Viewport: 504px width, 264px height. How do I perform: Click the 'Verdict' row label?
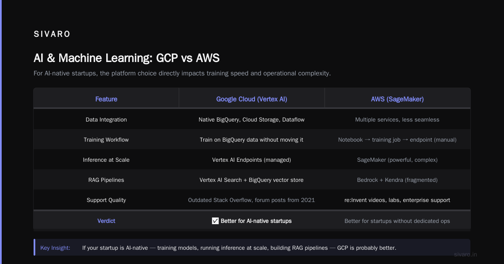[106, 221]
